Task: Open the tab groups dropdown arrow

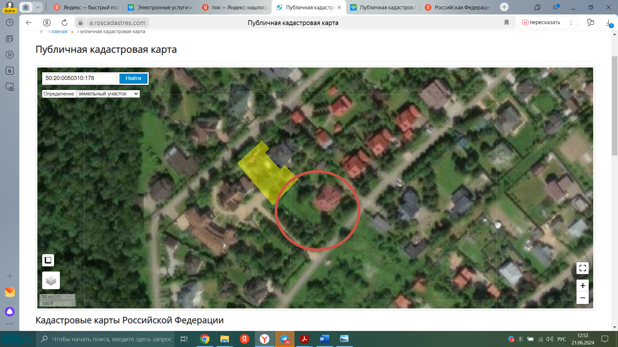Action: tap(38, 7)
